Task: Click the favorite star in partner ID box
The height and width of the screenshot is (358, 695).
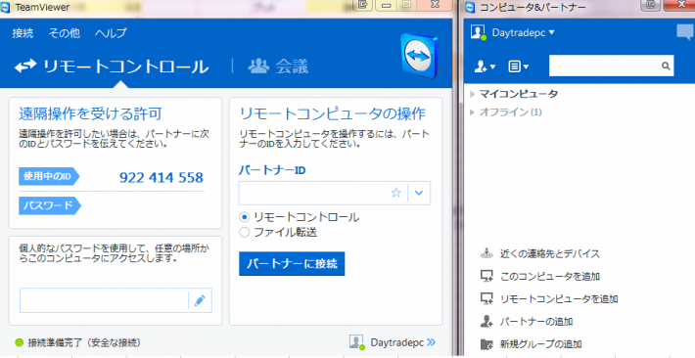Action: pos(396,193)
